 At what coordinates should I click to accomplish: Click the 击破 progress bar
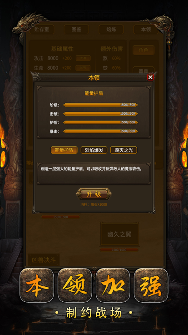click(x=100, y=114)
